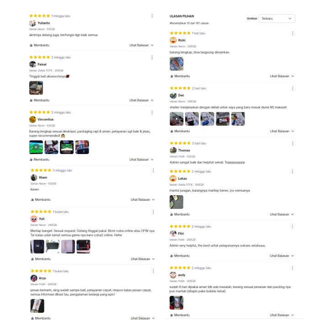Mark Fitri's review as Membantu
Viewport: 320px width, 320px height.
[x=180, y=256]
